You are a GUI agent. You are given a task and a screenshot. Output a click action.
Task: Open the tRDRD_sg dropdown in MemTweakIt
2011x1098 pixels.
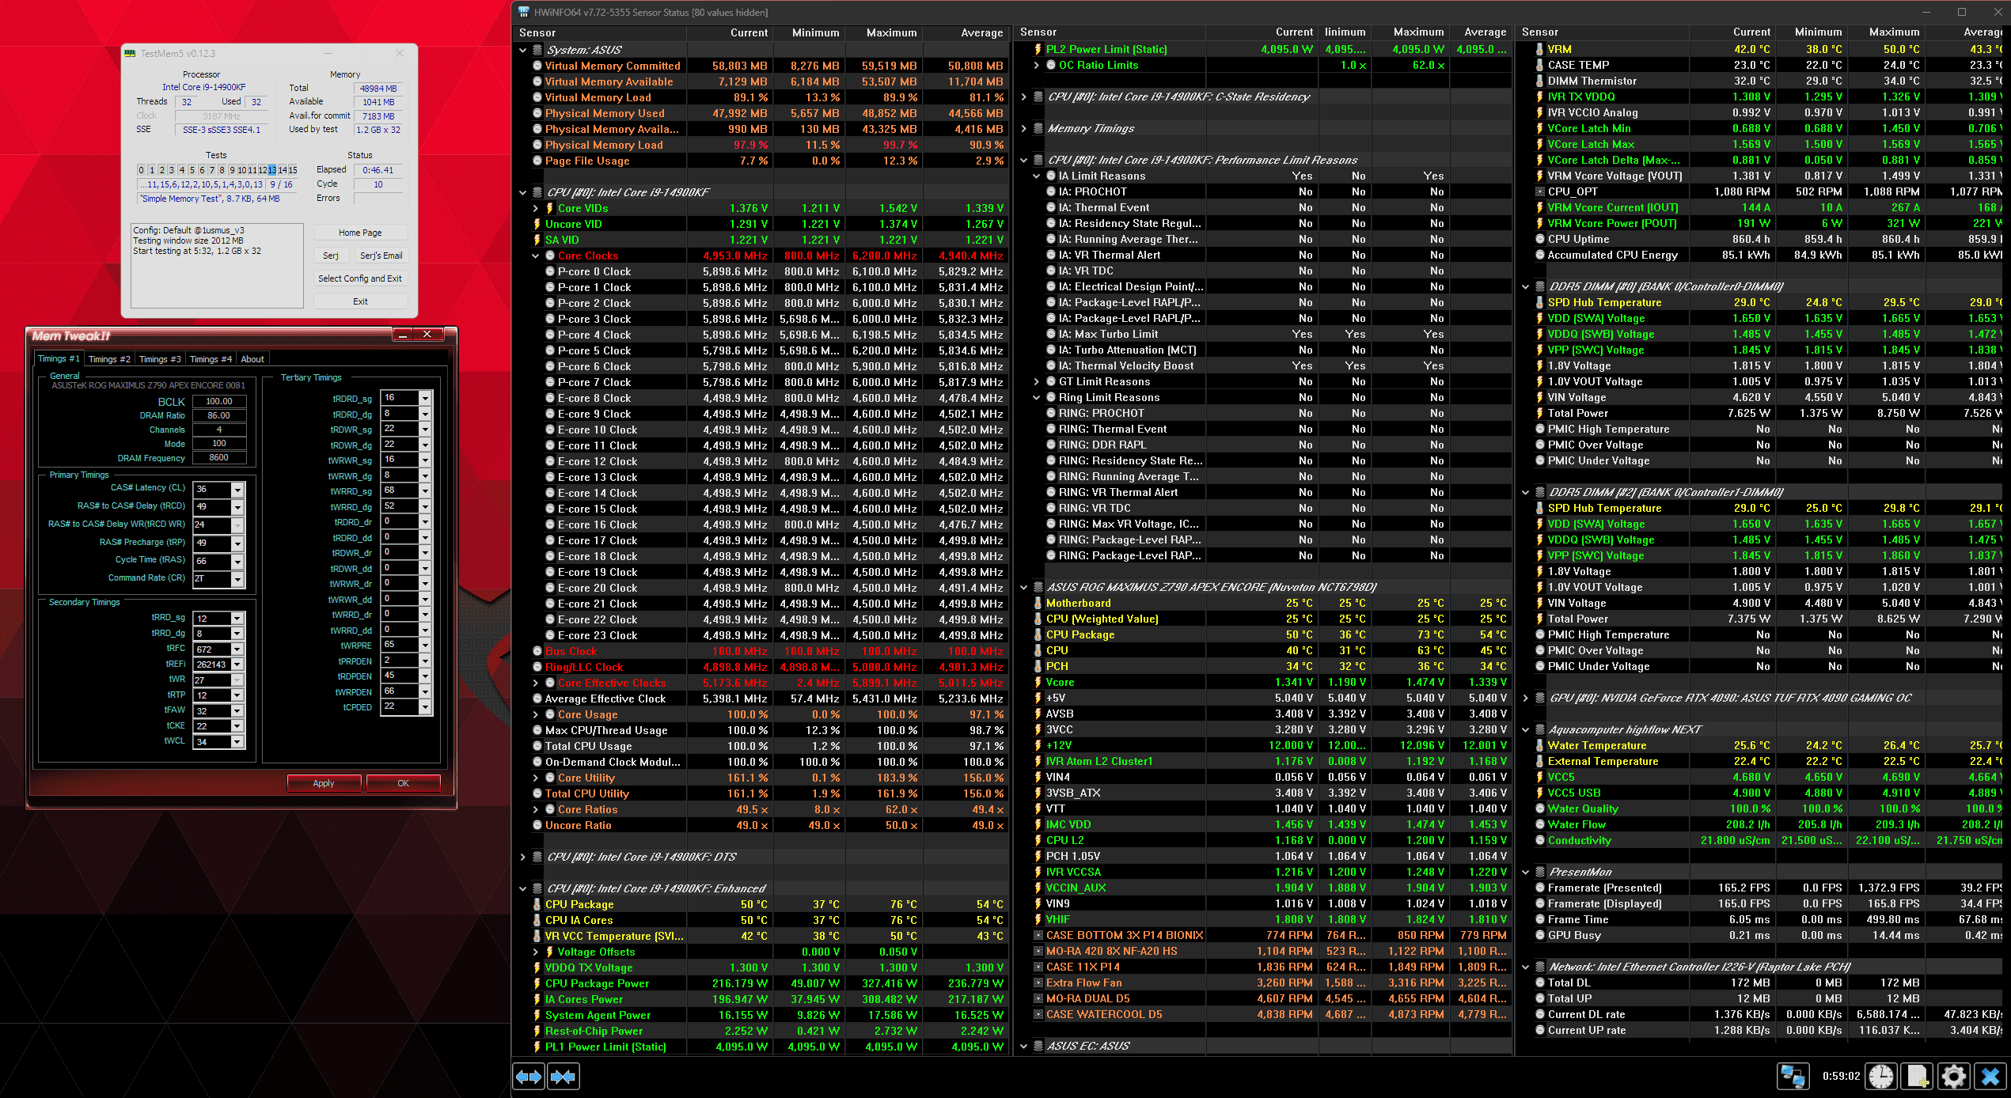[x=425, y=398]
